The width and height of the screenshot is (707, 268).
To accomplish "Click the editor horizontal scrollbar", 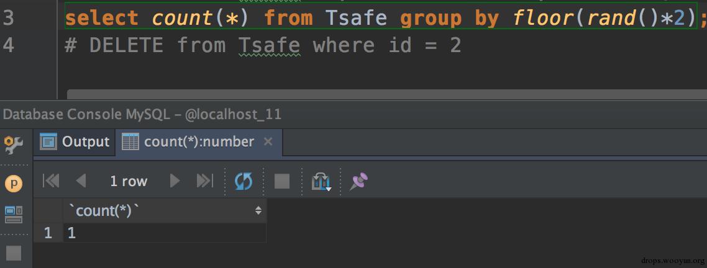I will [x=387, y=94].
